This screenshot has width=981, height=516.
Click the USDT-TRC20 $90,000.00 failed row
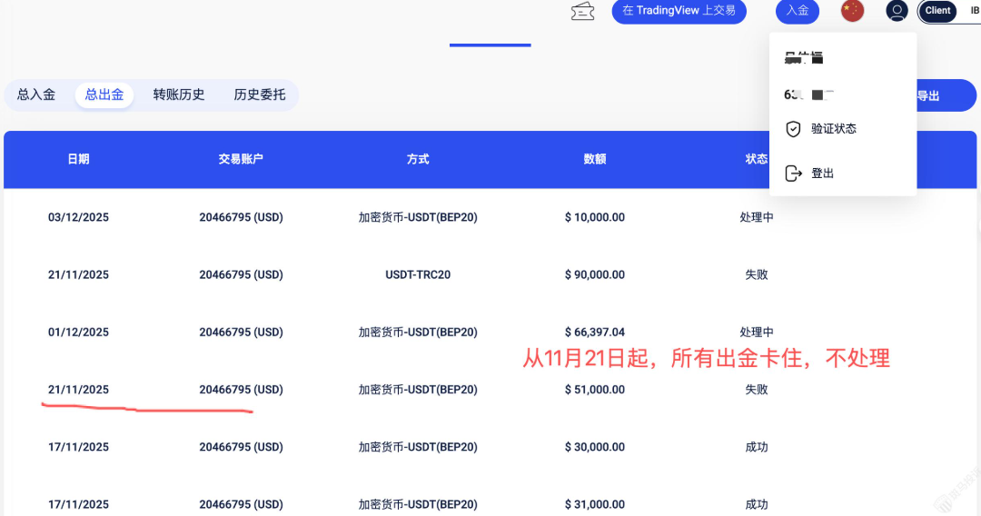coord(417,274)
